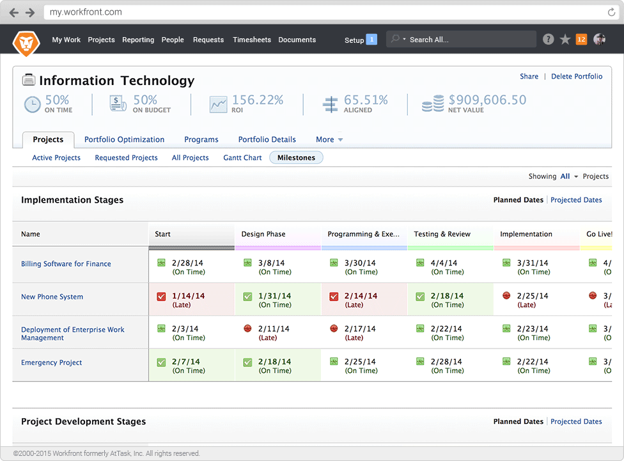Click the green checkmark on the 1/31/14 milestone
624x461 pixels.
click(x=247, y=297)
